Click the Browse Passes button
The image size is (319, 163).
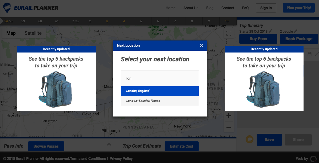click(46, 146)
